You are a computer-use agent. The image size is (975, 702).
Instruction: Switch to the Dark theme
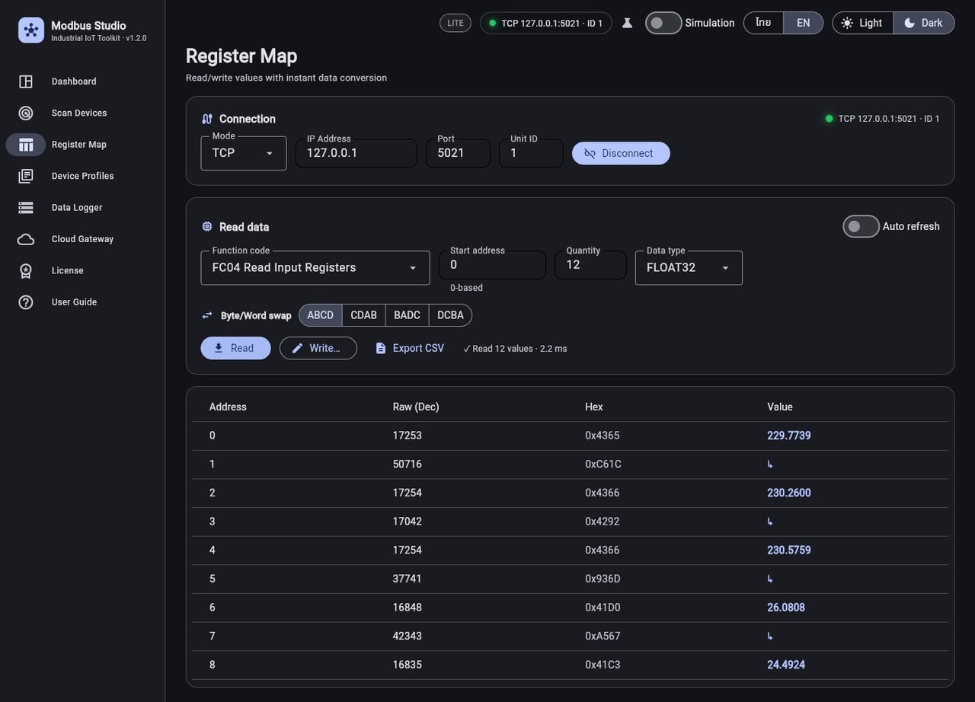pyautogui.click(x=924, y=23)
